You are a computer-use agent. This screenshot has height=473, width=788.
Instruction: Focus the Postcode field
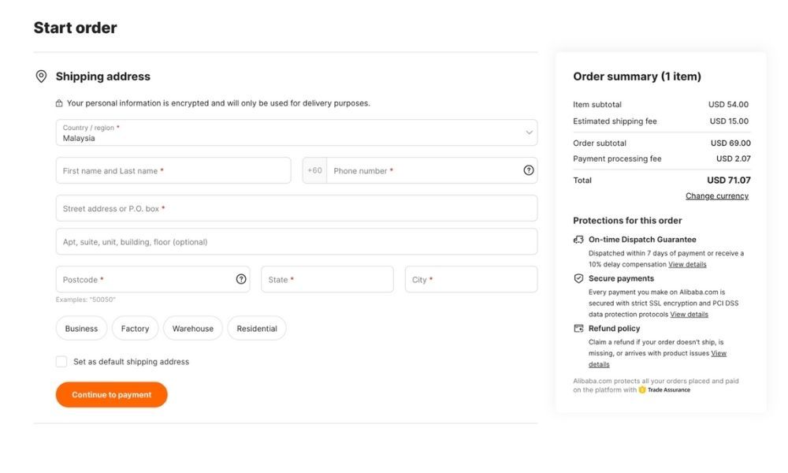[x=153, y=279]
